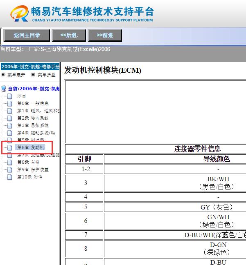Click the page icon beside 第10章
Viewport: 246px width, 265px height.
coord(10,177)
